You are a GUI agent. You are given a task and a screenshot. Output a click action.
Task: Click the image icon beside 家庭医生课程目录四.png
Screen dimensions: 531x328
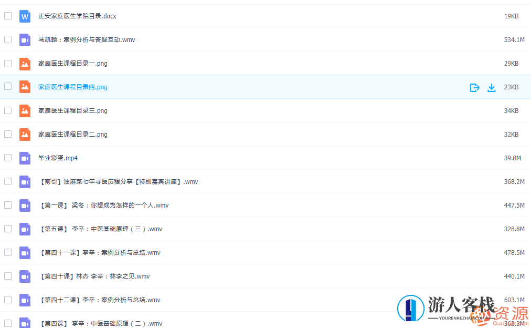tap(25, 87)
